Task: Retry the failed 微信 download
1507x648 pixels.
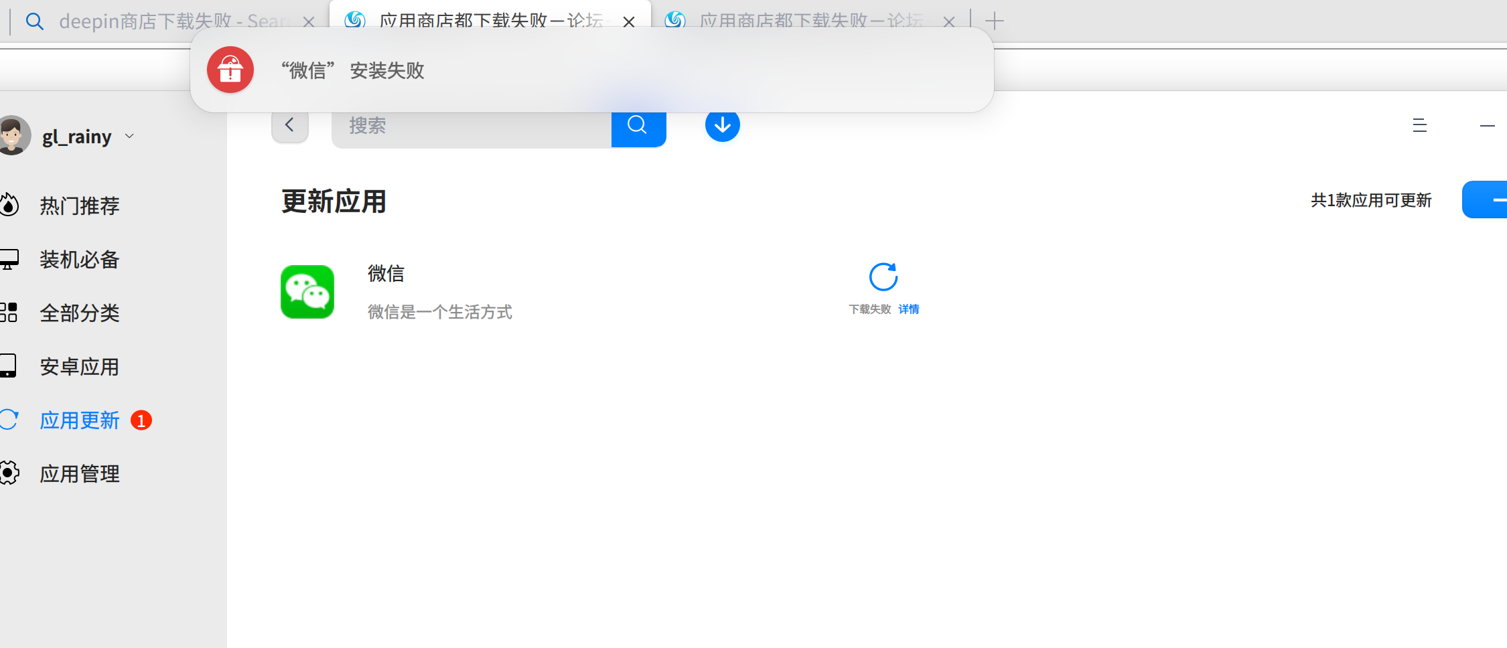Action: tap(883, 276)
